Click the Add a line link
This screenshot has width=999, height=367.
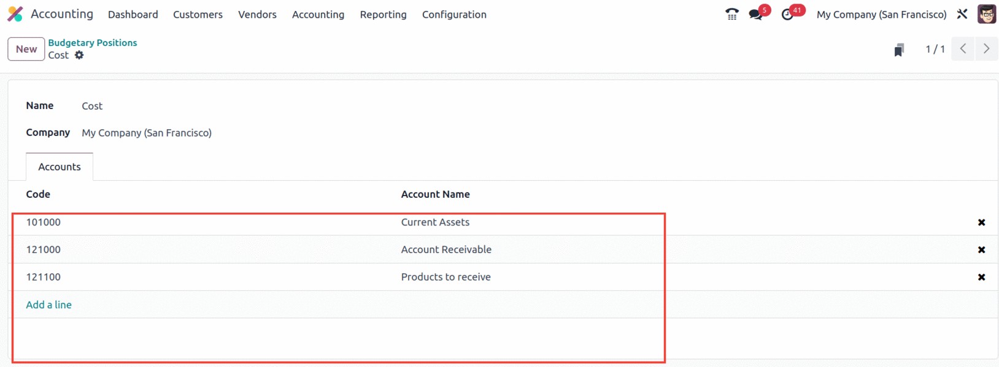tap(49, 305)
